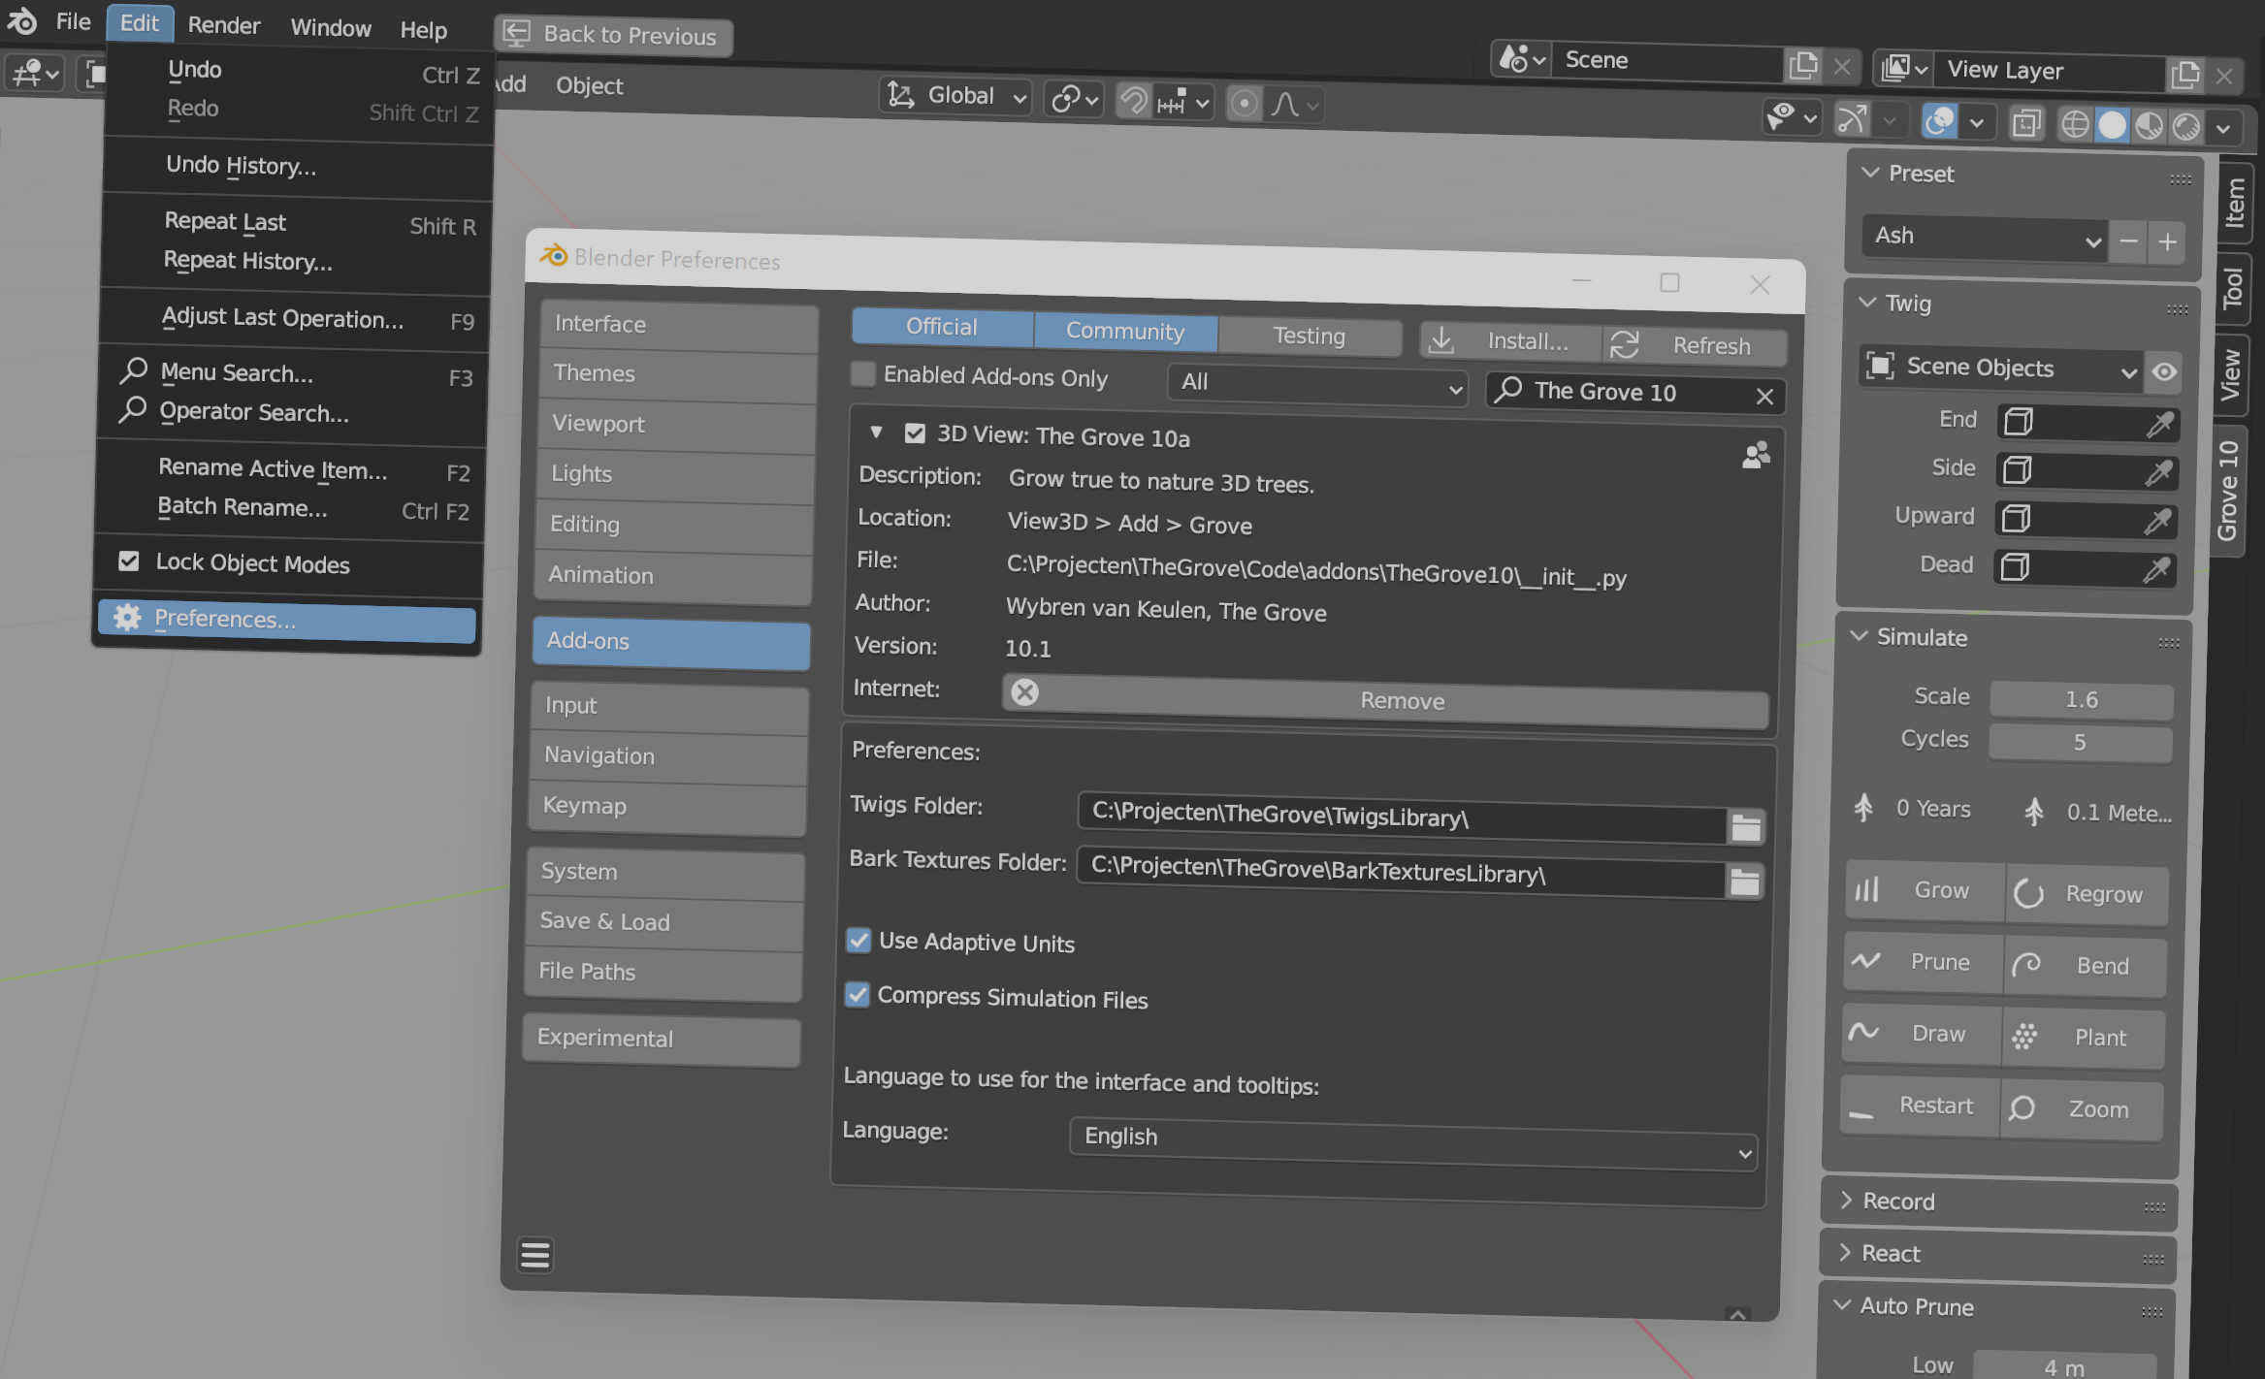Select rendered viewport shading icon
The image size is (2265, 1379).
[x=2186, y=127]
